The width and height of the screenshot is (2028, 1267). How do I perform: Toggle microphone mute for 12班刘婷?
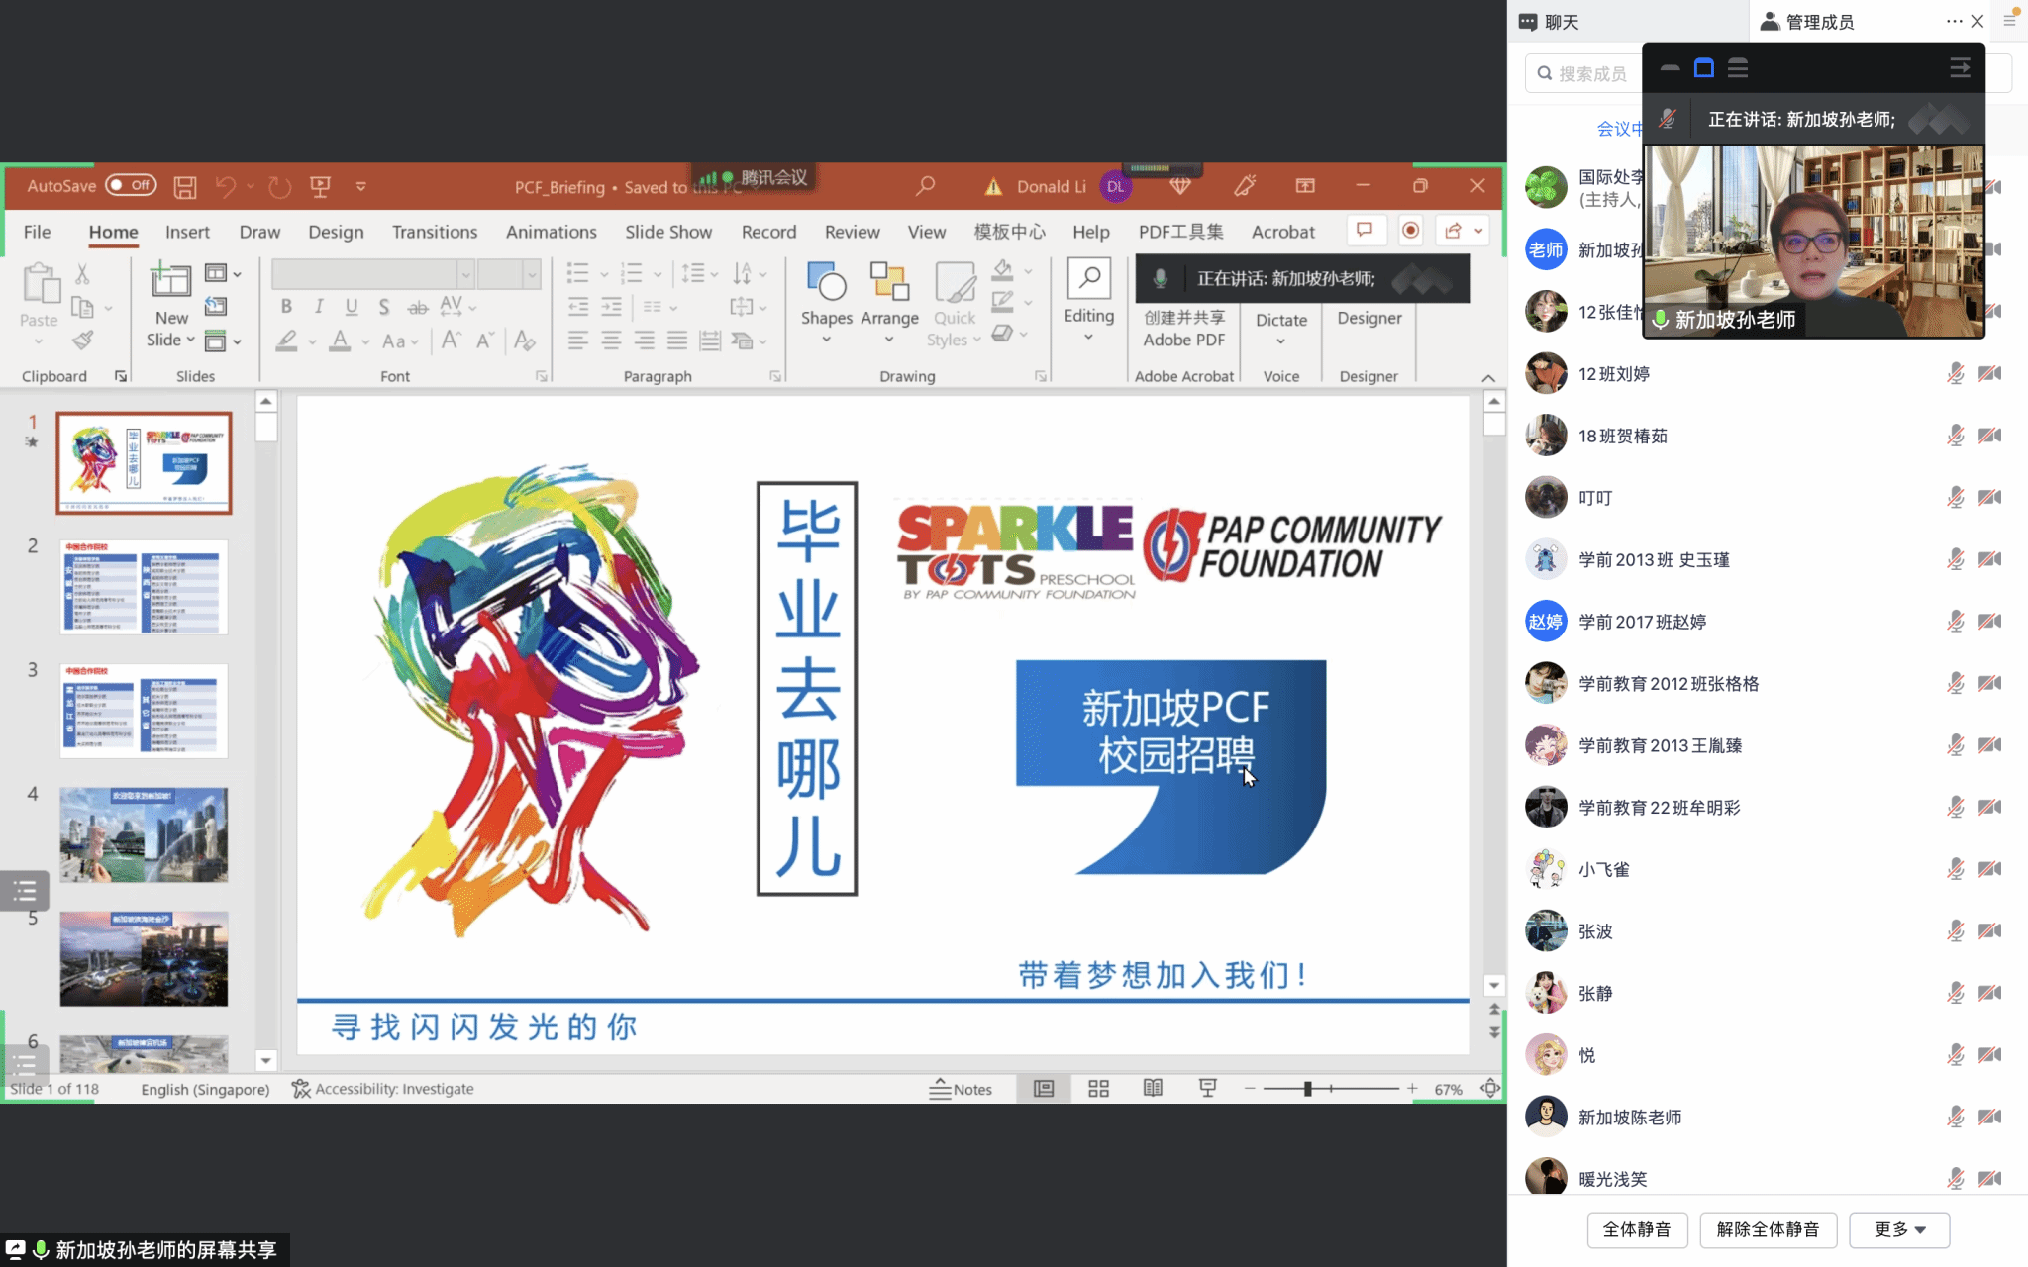pyautogui.click(x=1955, y=374)
